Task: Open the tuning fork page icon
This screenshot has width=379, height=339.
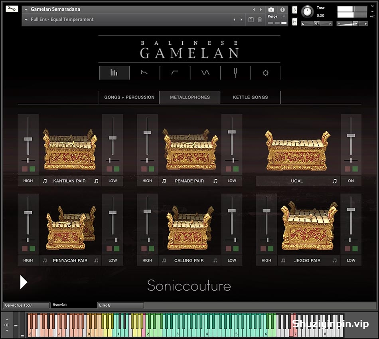Action: click(235, 73)
